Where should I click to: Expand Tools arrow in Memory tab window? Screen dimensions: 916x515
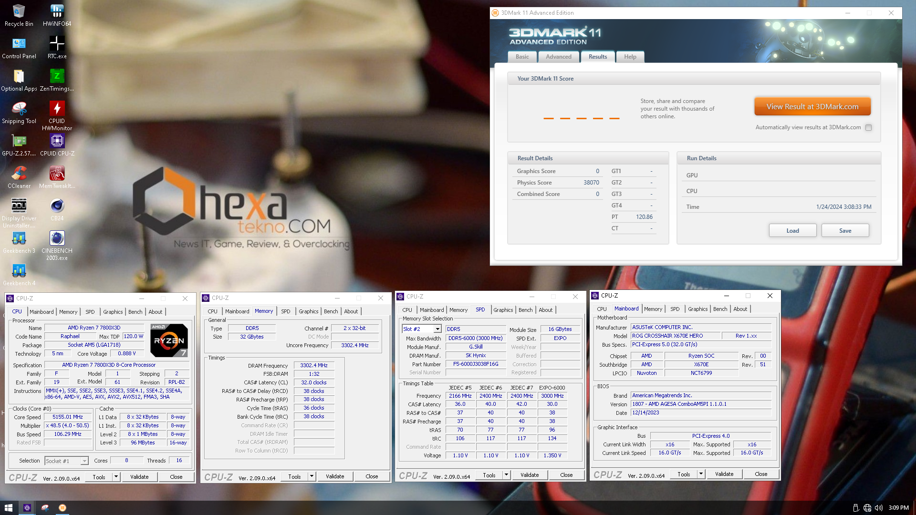click(312, 476)
